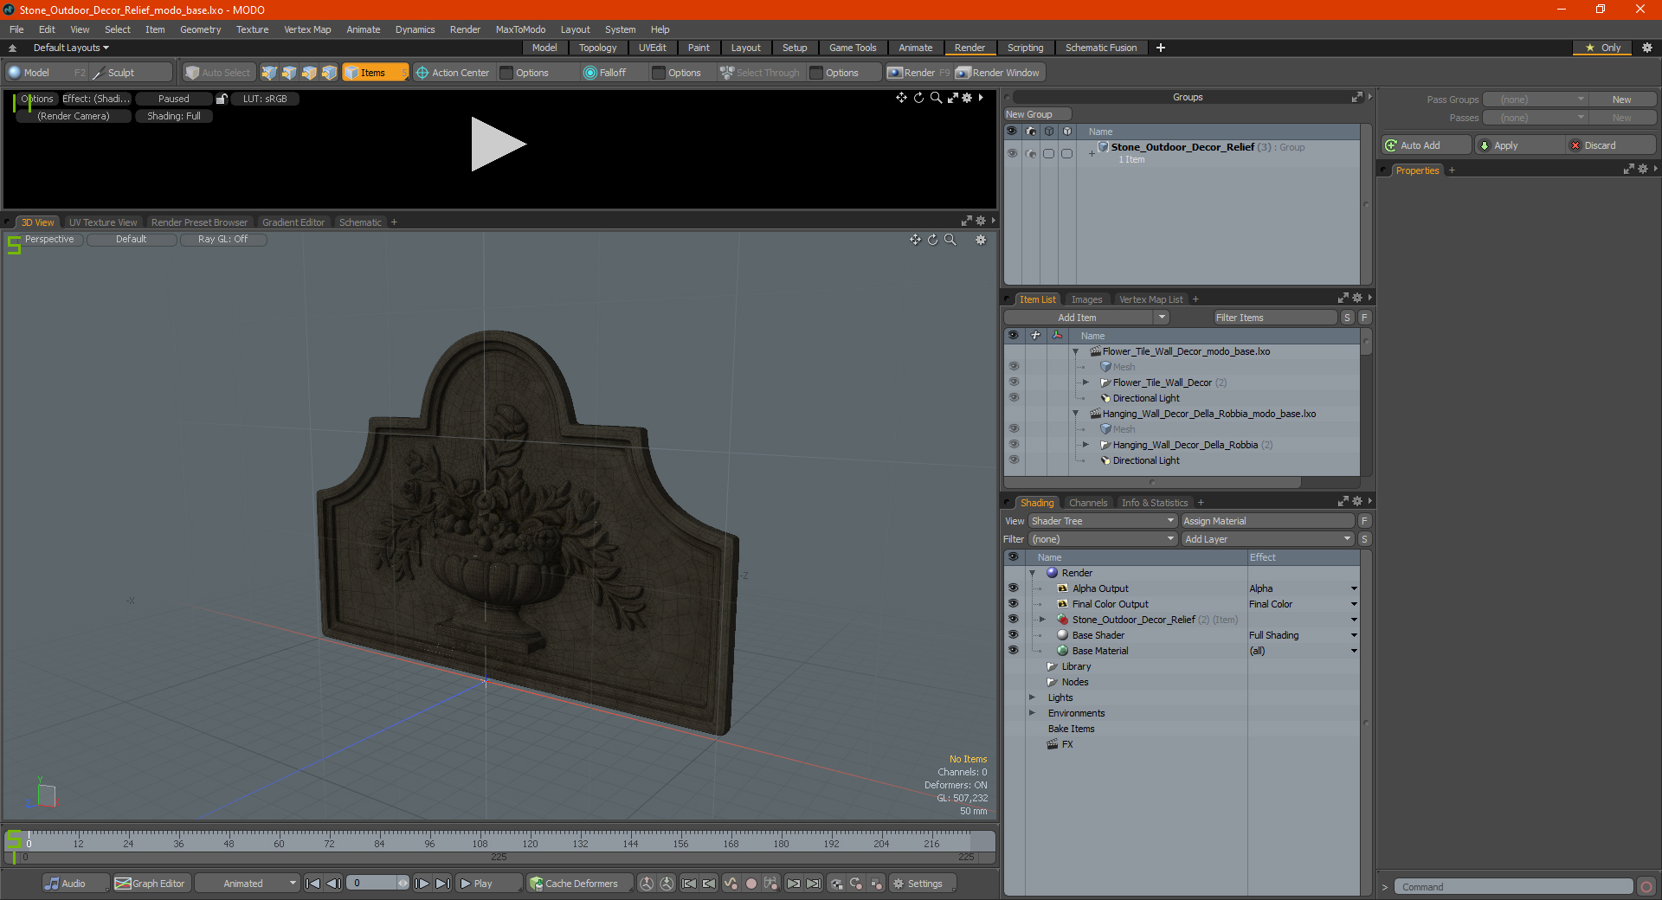Toggle Falloff Options checkbox
The height and width of the screenshot is (900, 1662).
[x=659, y=73]
